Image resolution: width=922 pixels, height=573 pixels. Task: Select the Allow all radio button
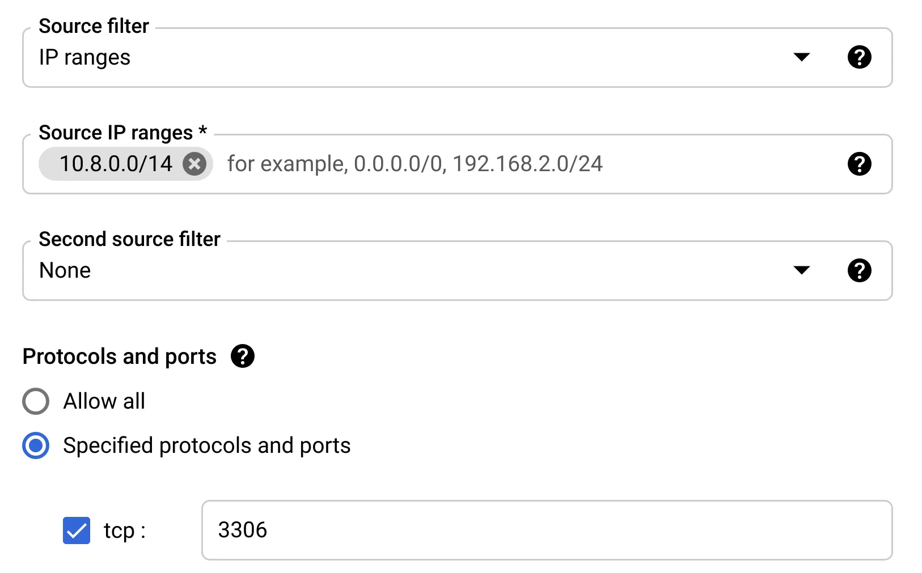point(36,401)
